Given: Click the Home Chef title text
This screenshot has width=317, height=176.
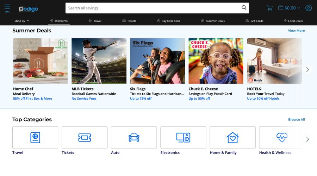Looking at the screenshot, I should [23, 89].
